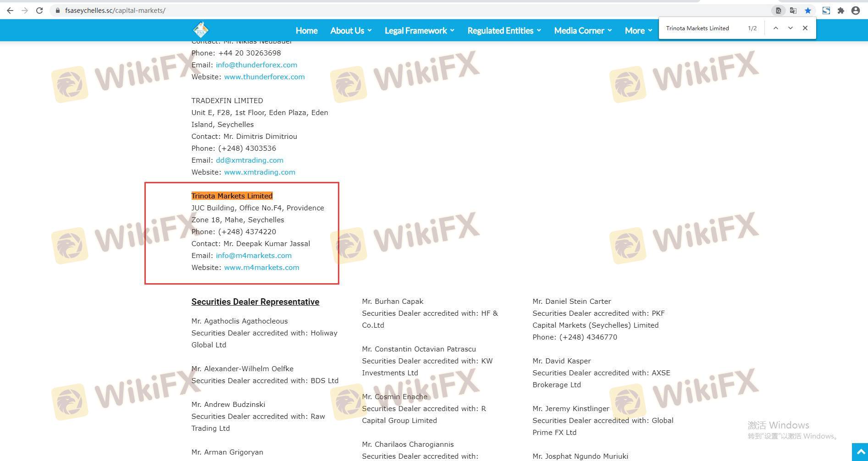Click the TRADEXFIN LIMITED company name
Viewport: 868px width, 461px height.
point(227,101)
